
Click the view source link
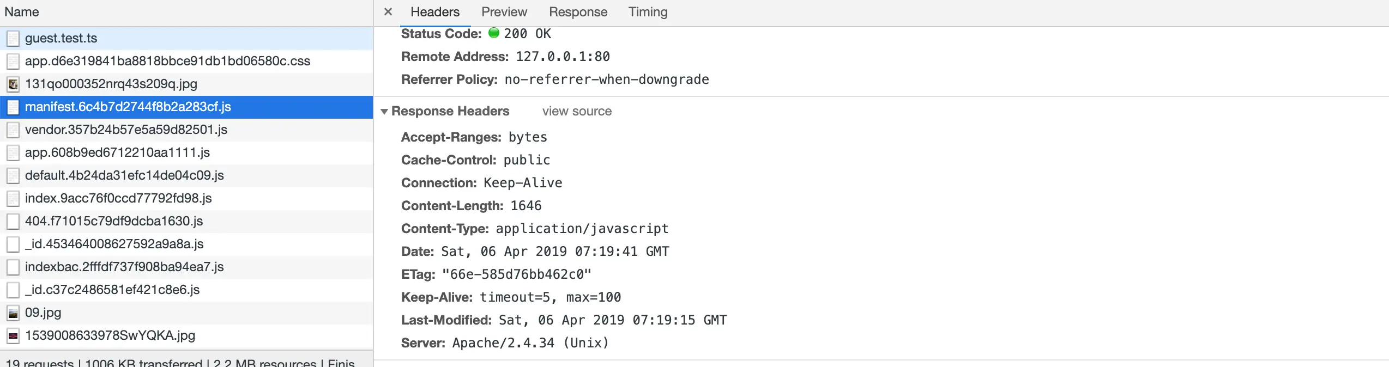pyautogui.click(x=577, y=112)
